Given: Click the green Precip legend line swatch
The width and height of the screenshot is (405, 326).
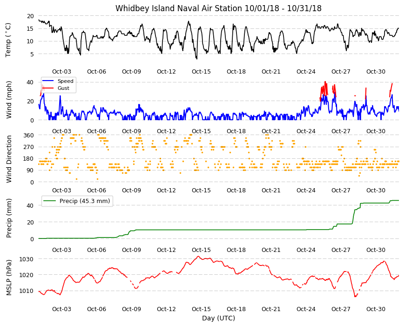Looking at the screenshot, I should (x=50, y=201).
